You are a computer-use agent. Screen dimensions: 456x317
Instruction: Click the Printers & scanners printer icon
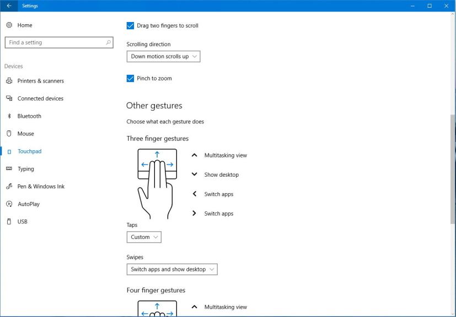coord(9,81)
